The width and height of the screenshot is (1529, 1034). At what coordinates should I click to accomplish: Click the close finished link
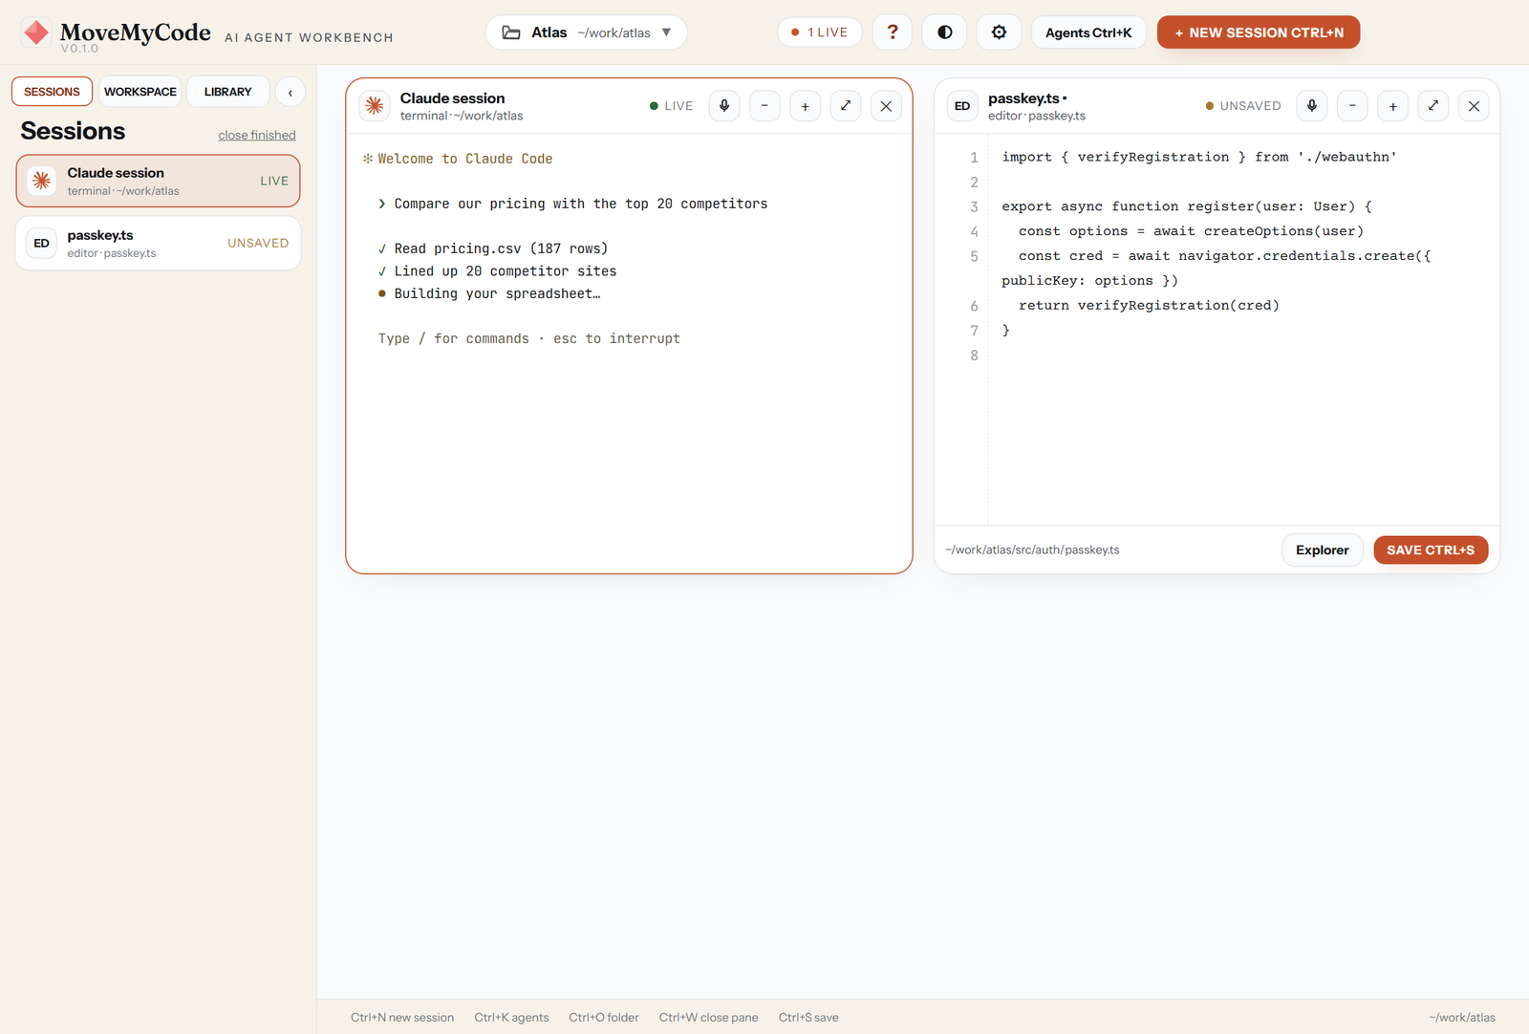point(256,135)
